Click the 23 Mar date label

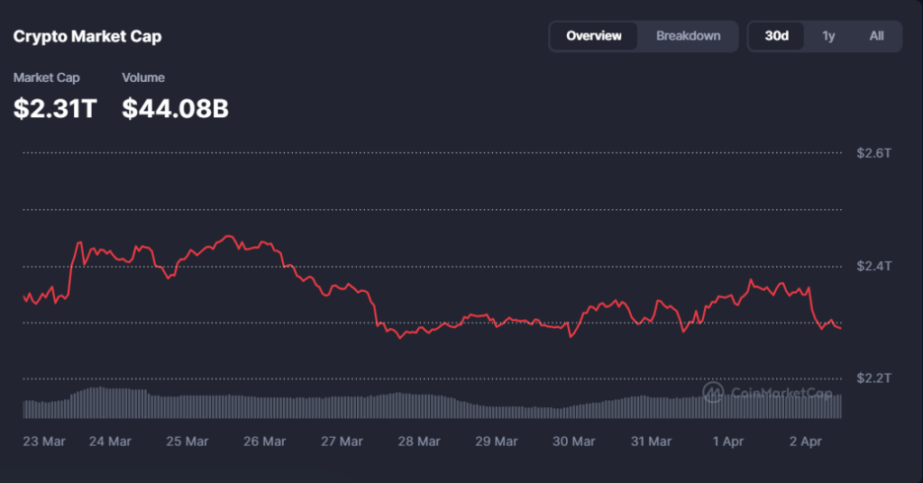click(44, 442)
